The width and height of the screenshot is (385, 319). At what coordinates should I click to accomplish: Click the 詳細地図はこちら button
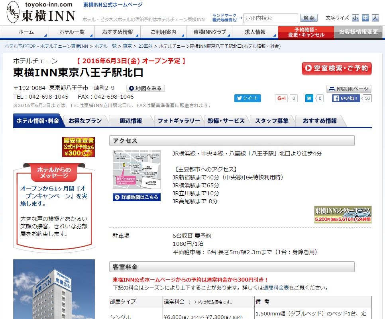[x=137, y=197]
